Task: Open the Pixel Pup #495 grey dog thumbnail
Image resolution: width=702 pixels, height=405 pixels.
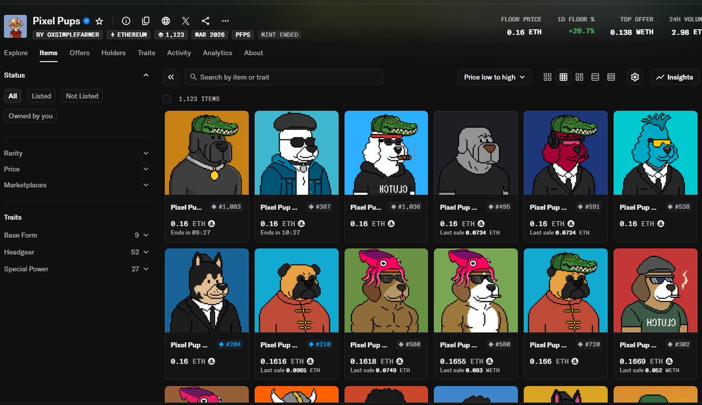Action: click(x=476, y=153)
